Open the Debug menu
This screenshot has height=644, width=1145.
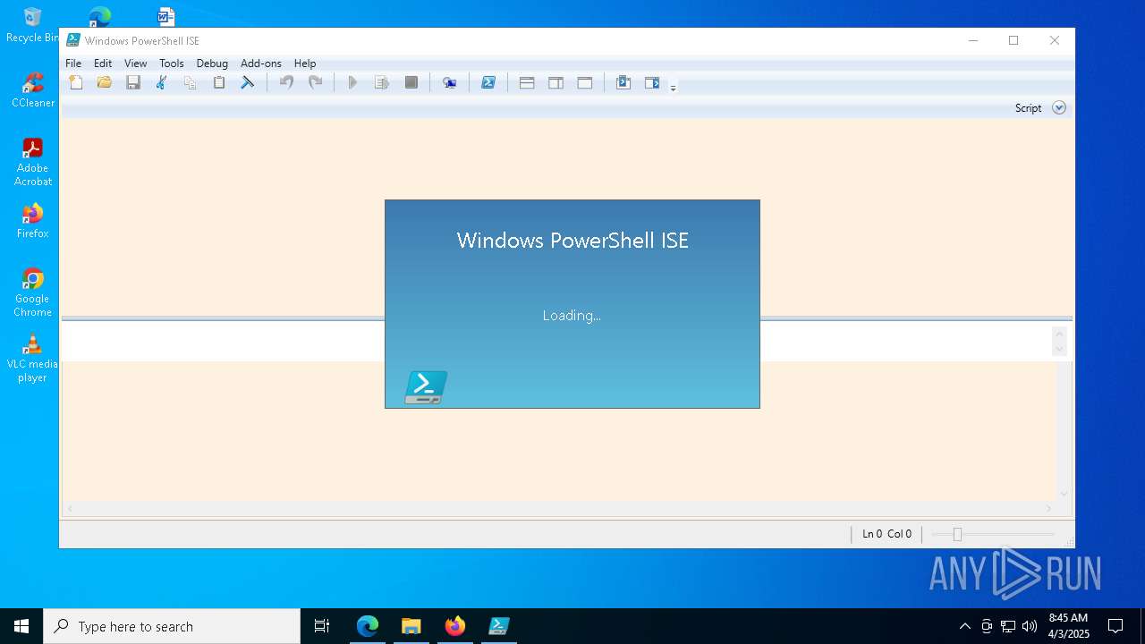212,64
